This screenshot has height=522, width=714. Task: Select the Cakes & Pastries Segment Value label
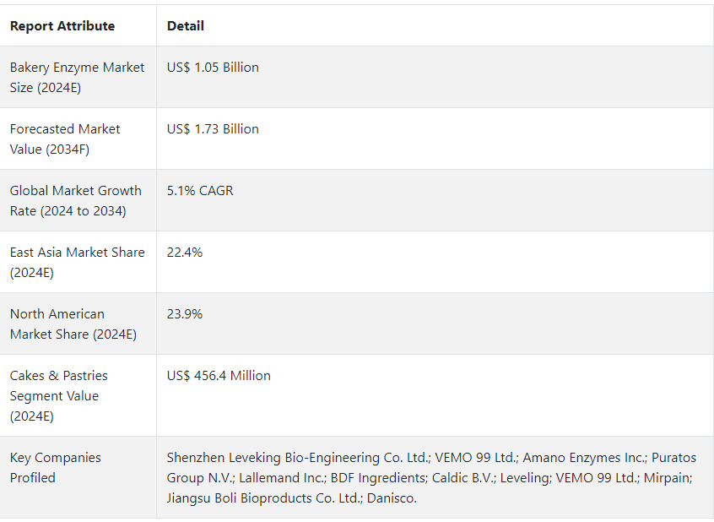(58, 395)
